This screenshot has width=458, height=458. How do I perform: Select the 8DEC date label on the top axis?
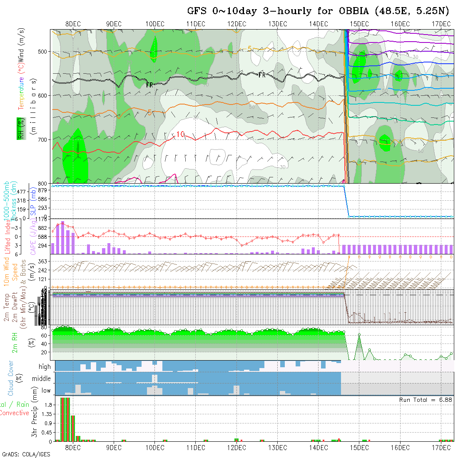click(73, 24)
